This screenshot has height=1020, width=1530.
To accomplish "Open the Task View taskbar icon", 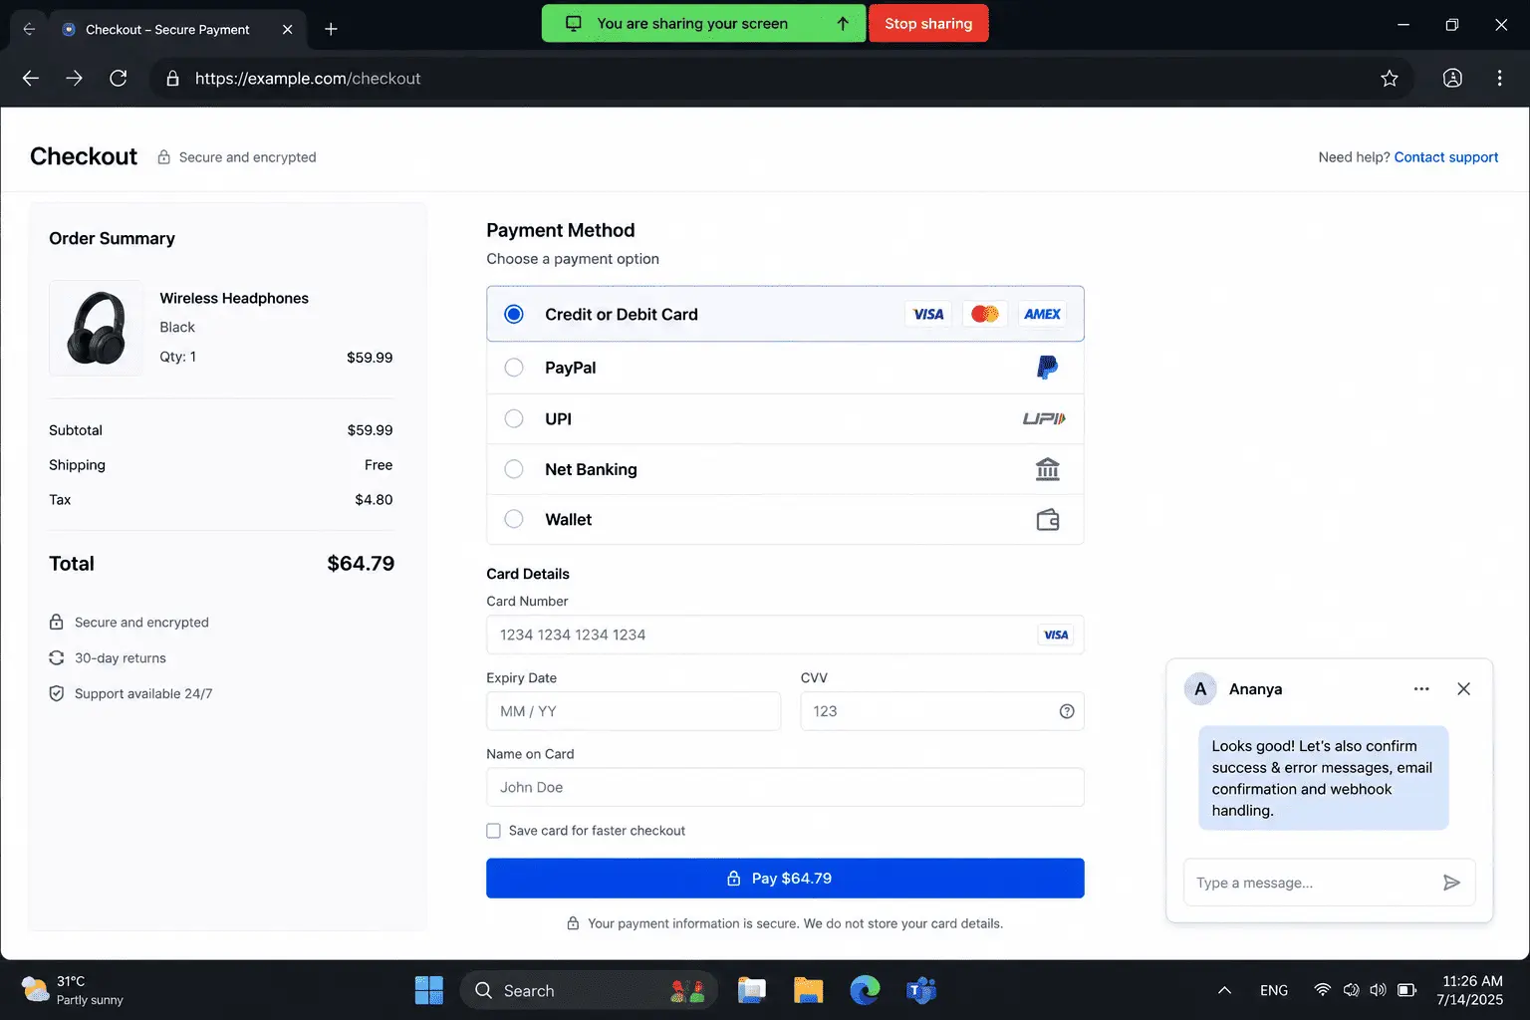I will pos(752,990).
